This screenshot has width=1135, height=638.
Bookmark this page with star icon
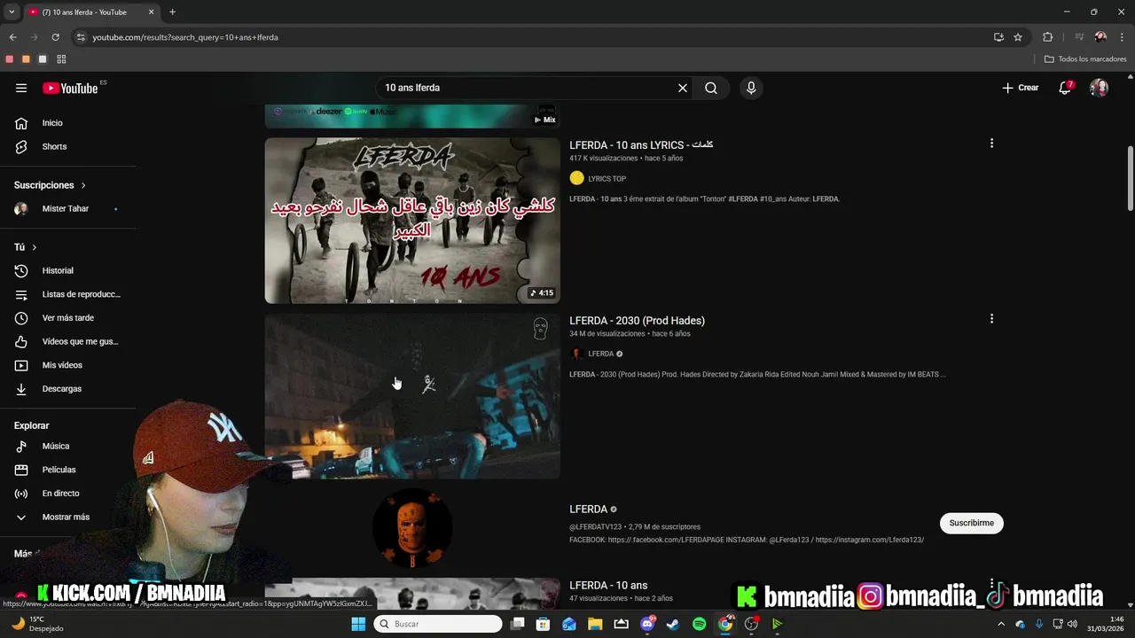click(x=1018, y=37)
